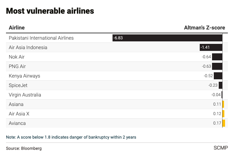The image size is (237, 160).
Task: Select the Air Asia Indonesia row label
Action: 28,47
